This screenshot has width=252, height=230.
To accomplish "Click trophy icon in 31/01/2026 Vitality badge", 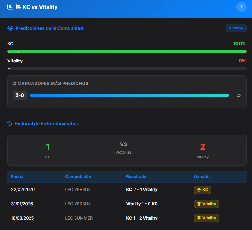I will tap(199, 204).
